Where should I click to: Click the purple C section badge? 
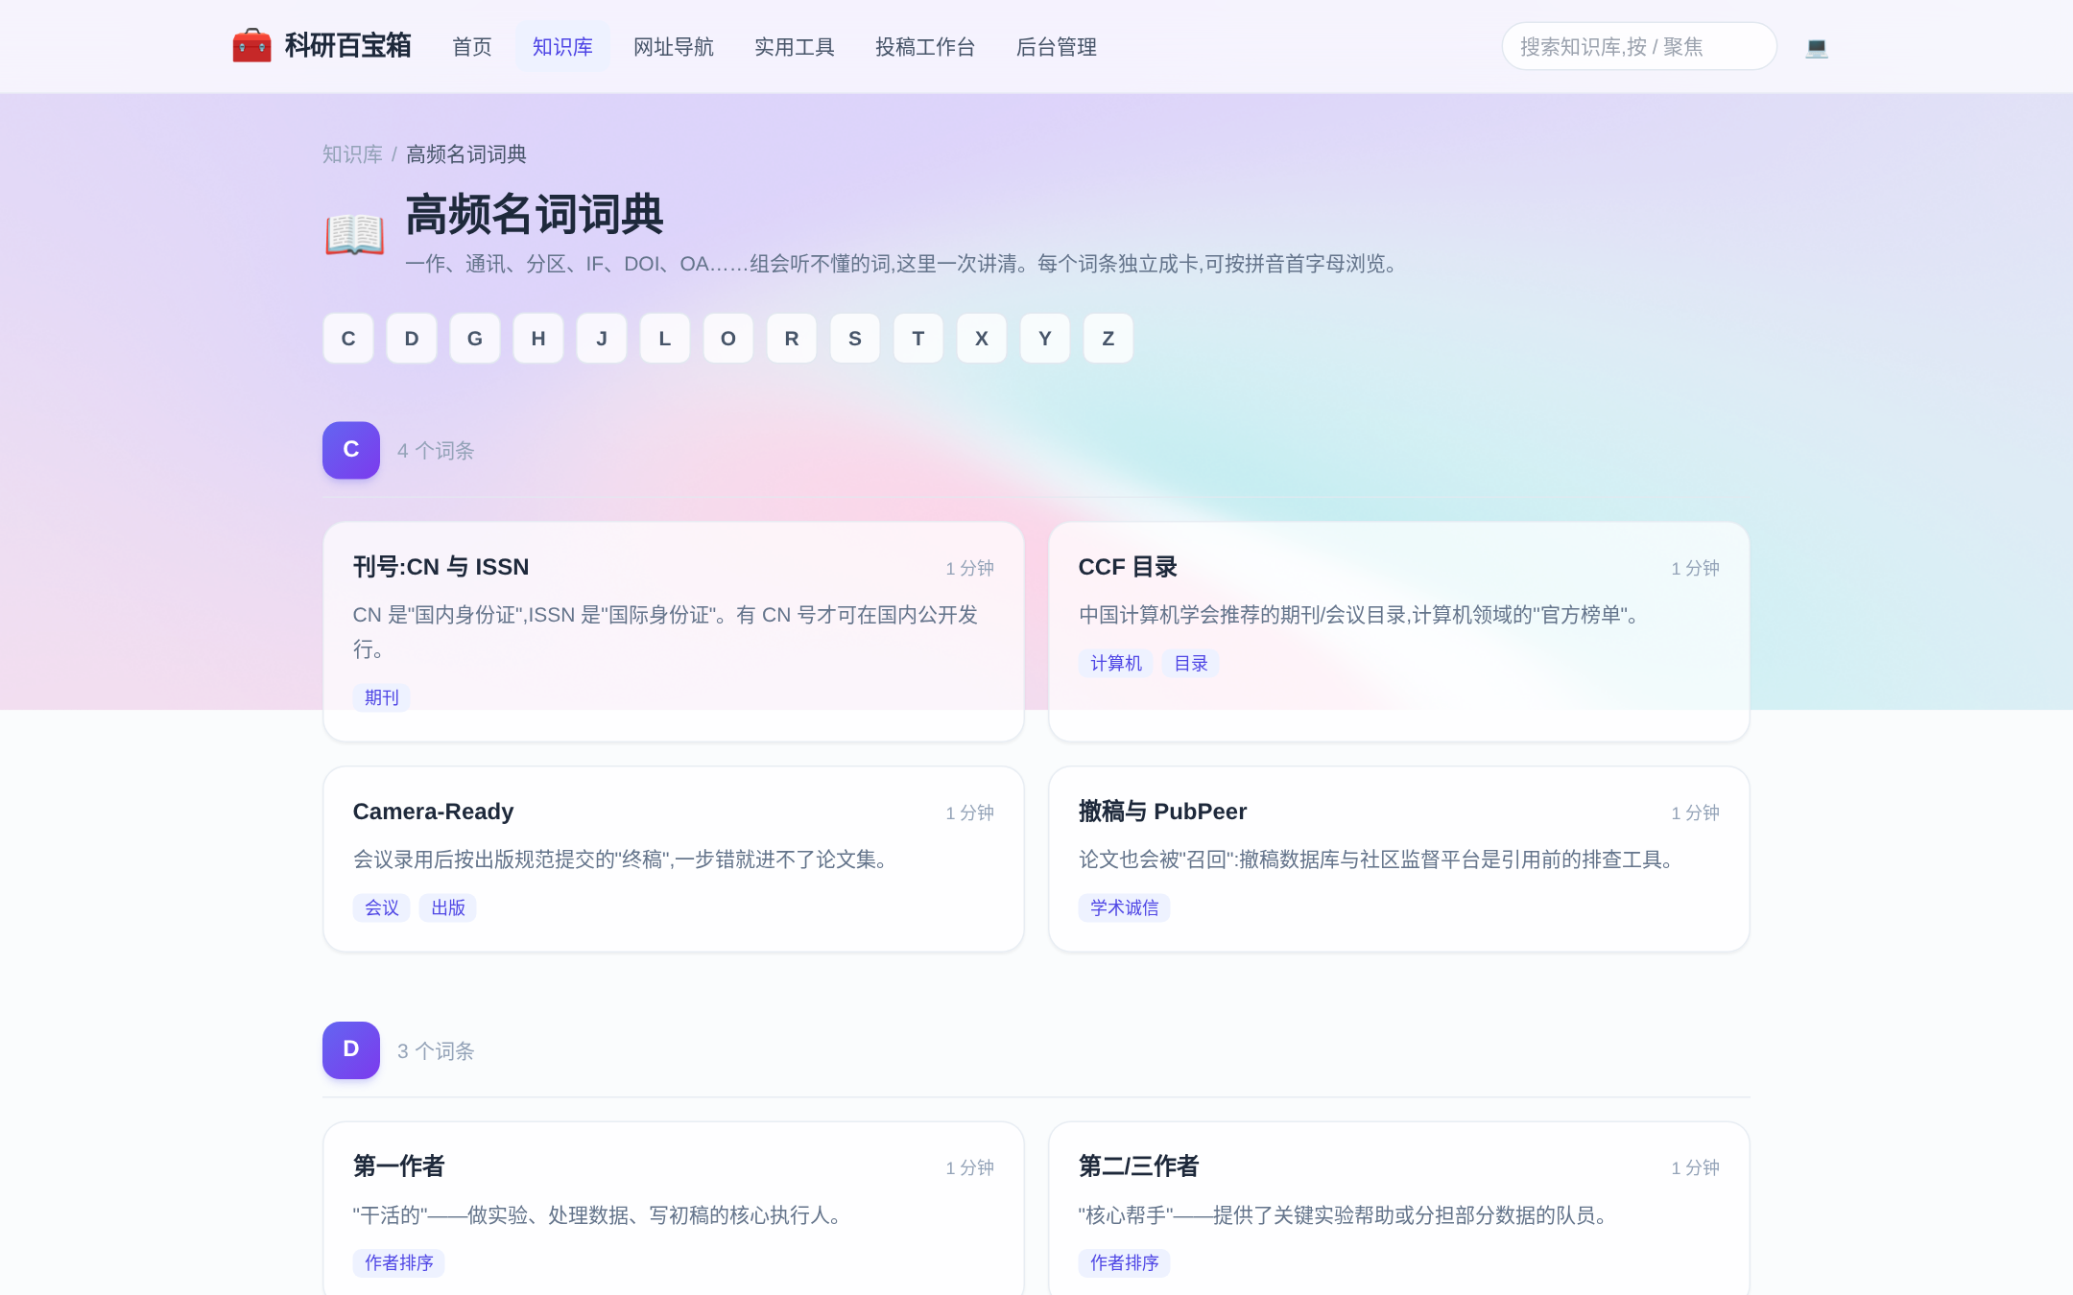(351, 450)
